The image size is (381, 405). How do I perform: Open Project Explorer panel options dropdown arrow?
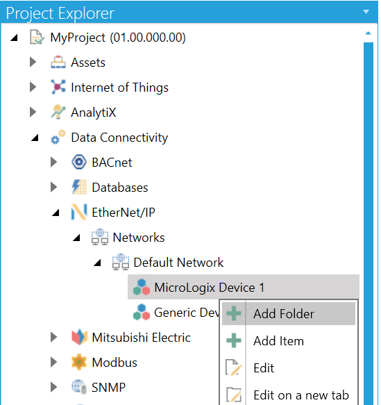tap(366, 12)
